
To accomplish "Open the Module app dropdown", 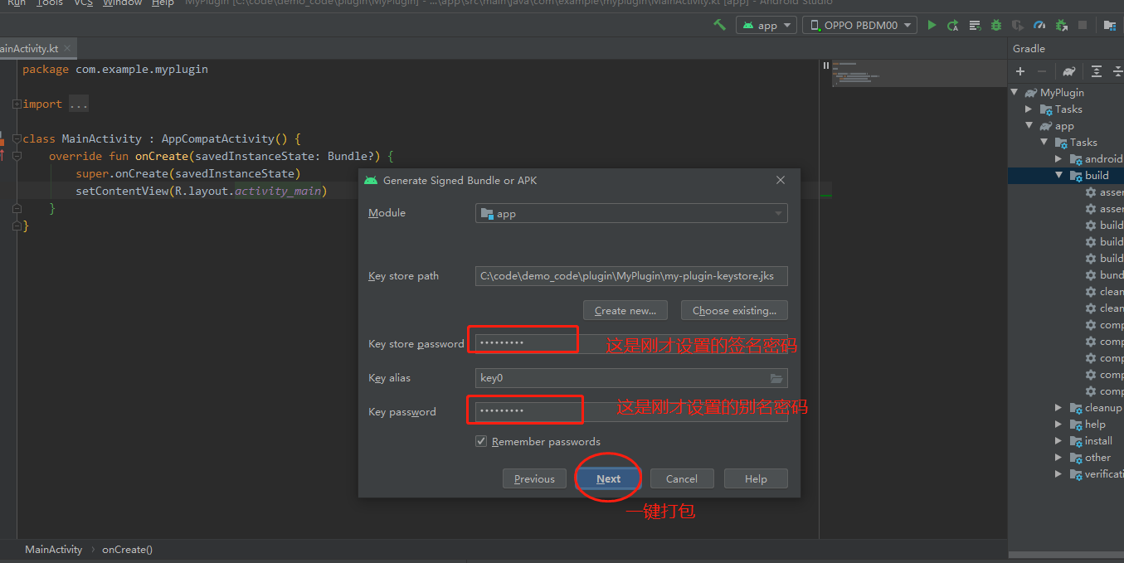I will coord(631,213).
